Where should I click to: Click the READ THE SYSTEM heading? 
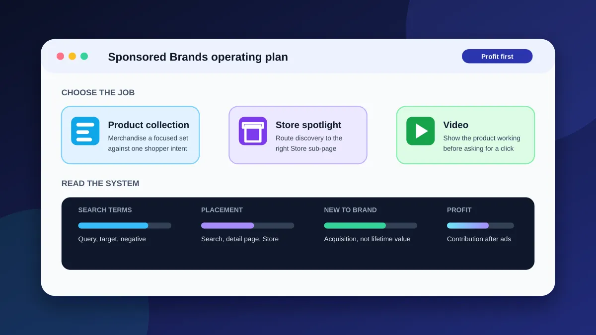100,184
